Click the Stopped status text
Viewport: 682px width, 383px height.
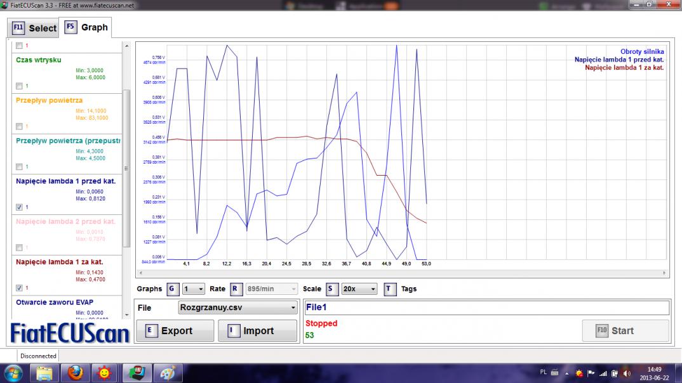[321, 323]
